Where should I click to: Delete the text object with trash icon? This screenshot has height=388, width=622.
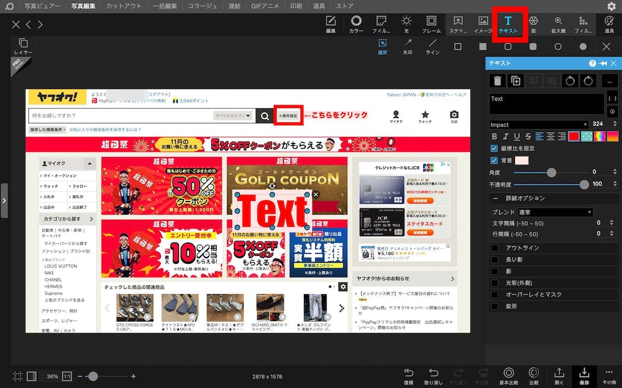pyautogui.click(x=498, y=81)
